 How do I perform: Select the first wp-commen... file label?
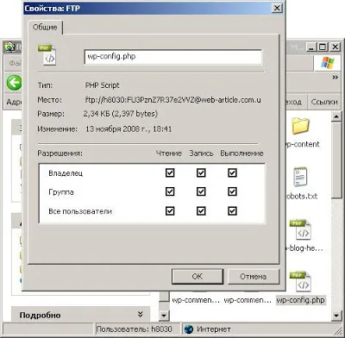pos(196,300)
